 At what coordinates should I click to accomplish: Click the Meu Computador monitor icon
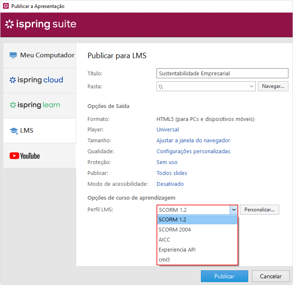[13, 55]
